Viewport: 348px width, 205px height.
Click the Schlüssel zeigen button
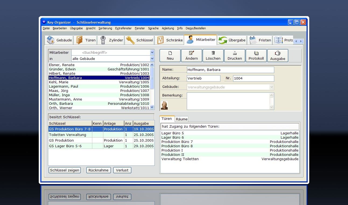click(x=65, y=170)
